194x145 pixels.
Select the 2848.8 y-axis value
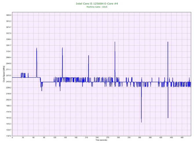point(9,64)
